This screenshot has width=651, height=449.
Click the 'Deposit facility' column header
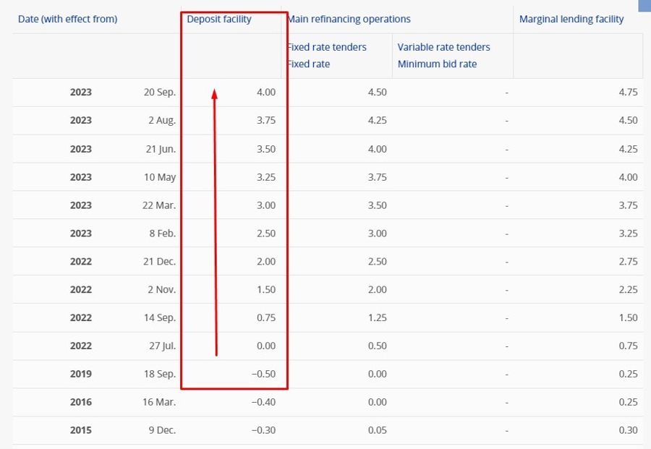[218, 19]
